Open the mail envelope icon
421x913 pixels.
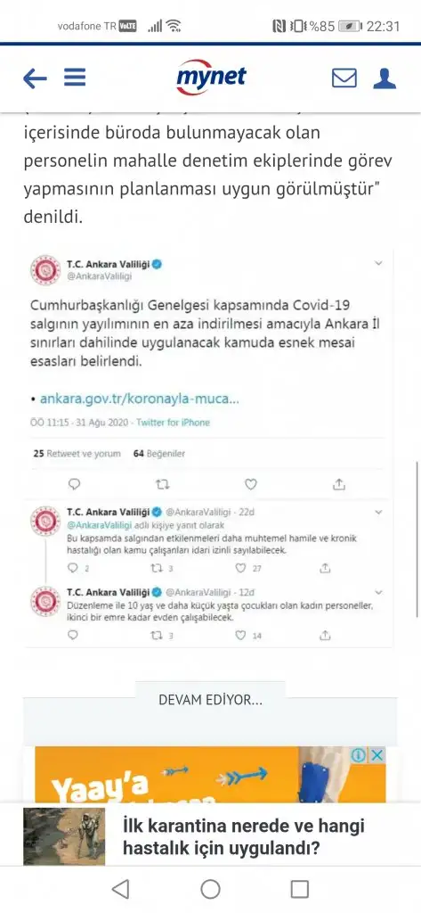(x=344, y=78)
